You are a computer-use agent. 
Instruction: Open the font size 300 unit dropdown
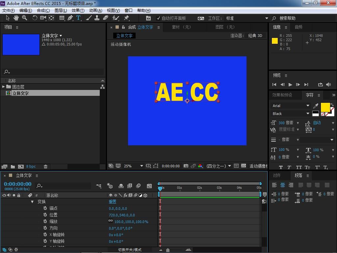[298, 123]
